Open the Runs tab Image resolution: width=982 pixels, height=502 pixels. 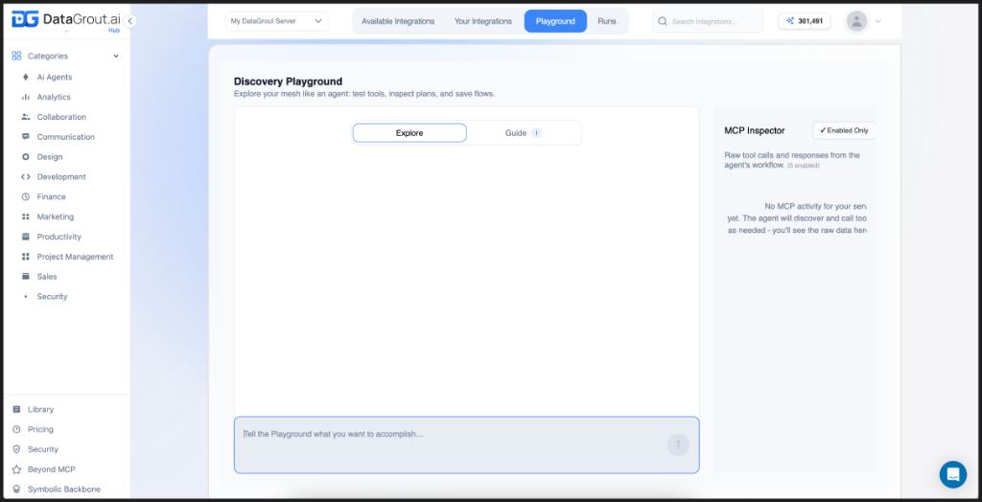tap(607, 21)
